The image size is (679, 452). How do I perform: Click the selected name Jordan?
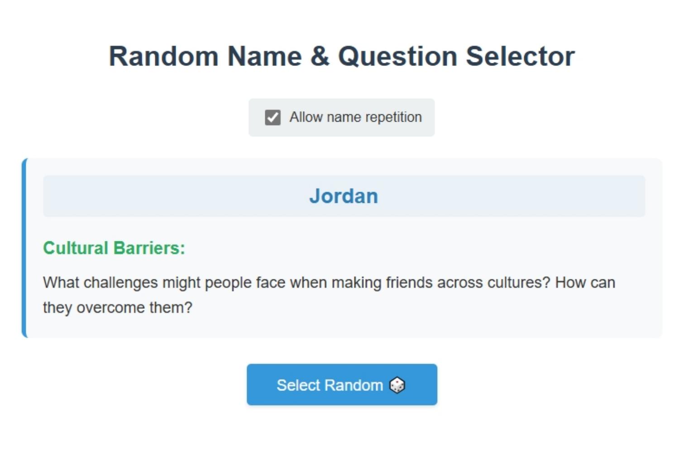pos(344,196)
